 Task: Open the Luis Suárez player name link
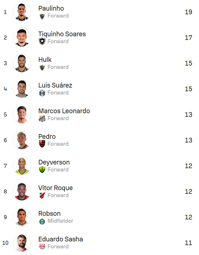[x=55, y=85]
